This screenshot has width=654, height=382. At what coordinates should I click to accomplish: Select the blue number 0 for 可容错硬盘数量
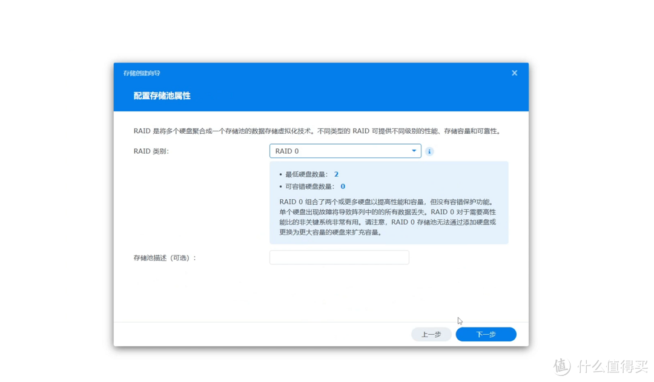click(x=343, y=186)
